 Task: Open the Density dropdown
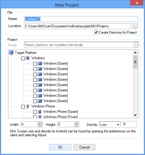(x=118, y=125)
